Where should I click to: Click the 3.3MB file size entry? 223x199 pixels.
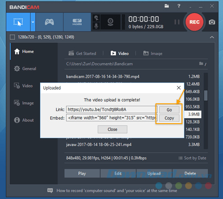point(194,145)
